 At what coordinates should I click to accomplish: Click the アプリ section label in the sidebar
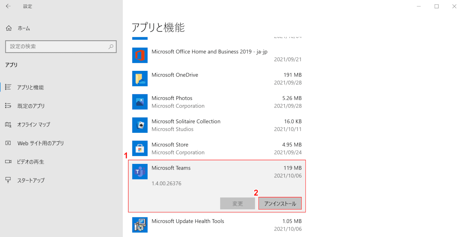pos(11,65)
